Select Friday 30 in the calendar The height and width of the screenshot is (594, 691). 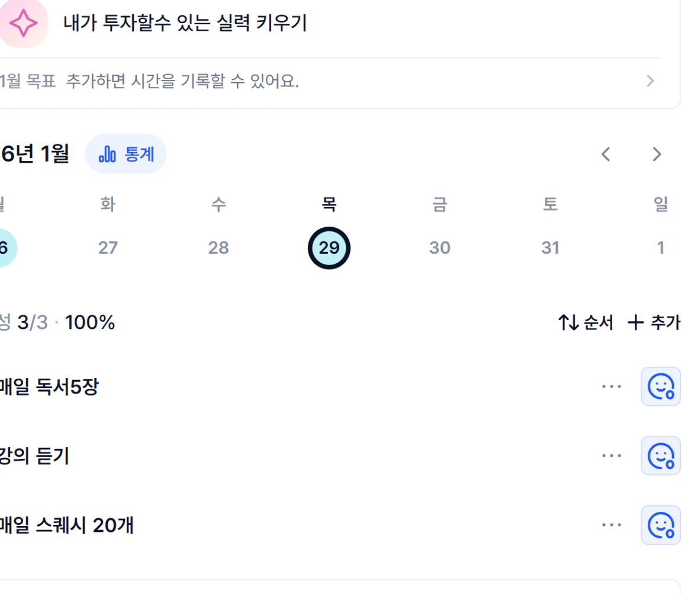coord(439,247)
